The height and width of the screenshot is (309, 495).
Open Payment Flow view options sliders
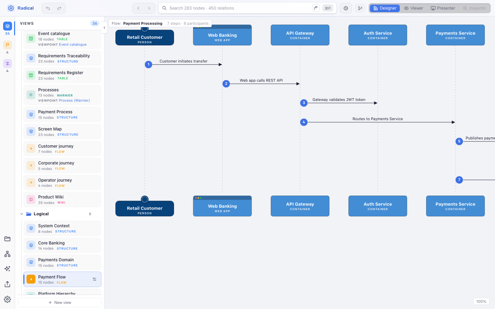(95, 279)
